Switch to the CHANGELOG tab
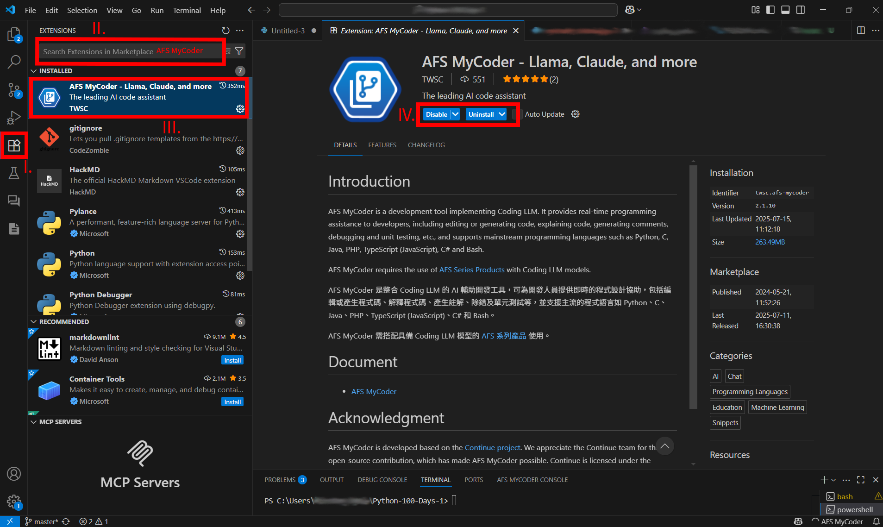Viewport: 883px width, 527px height. (426, 145)
